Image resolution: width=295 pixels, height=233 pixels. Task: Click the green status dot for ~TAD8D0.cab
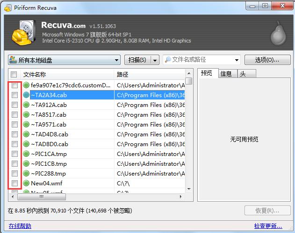coord(26,144)
